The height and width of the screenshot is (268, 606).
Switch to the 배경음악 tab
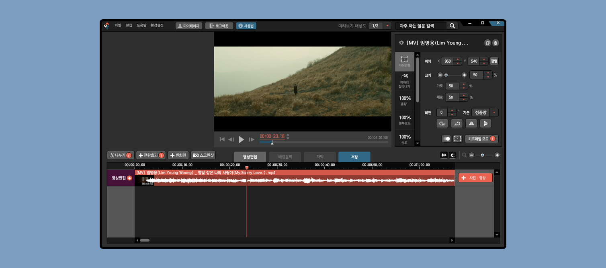coord(285,157)
